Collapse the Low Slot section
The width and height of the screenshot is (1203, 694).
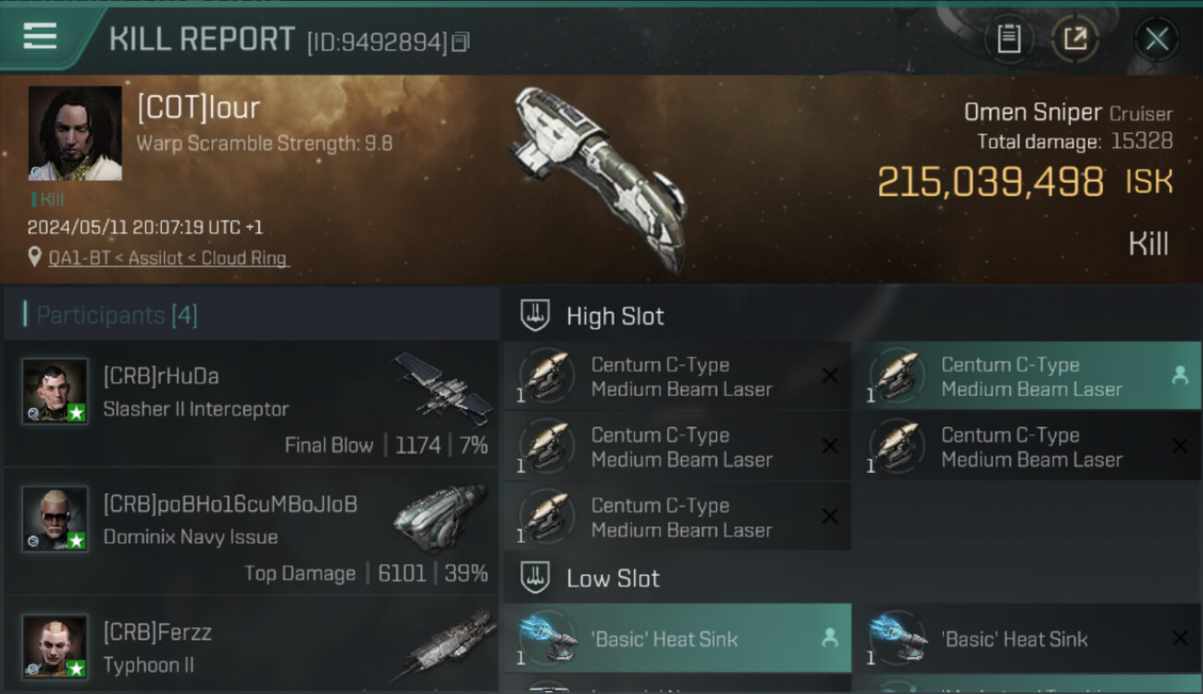[590, 578]
